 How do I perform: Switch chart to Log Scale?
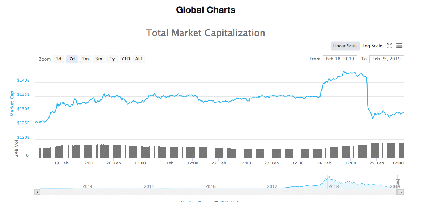coord(372,46)
